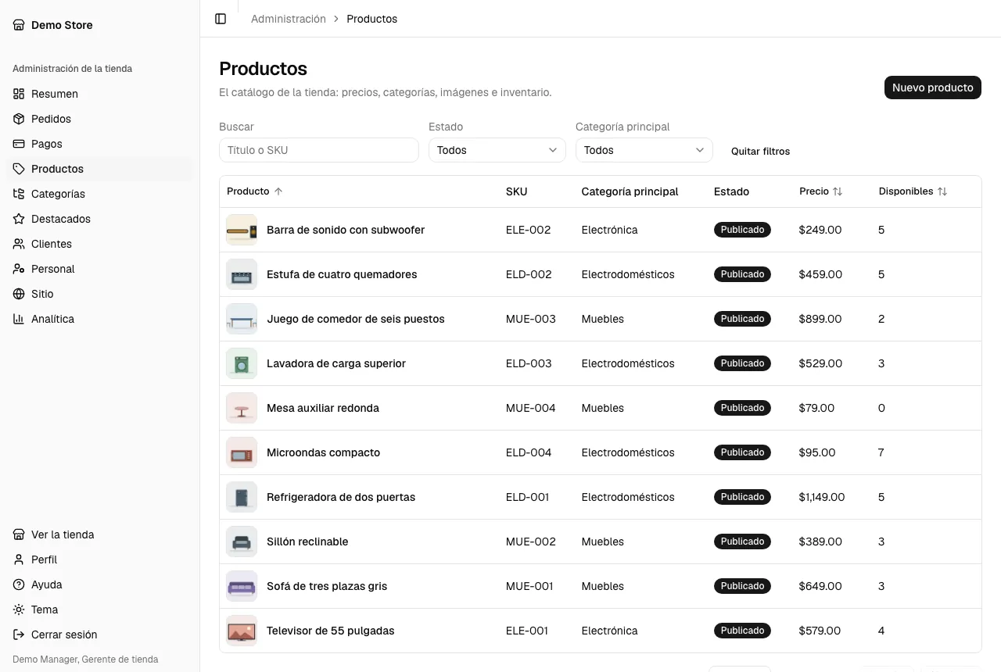Click SKU ELD-004 cell

529,452
